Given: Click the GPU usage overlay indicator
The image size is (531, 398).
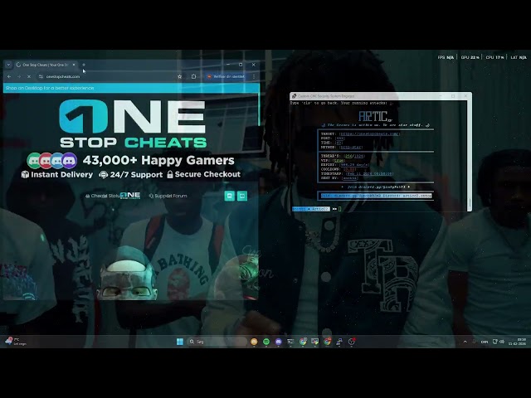Looking at the screenshot, I should point(470,57).
